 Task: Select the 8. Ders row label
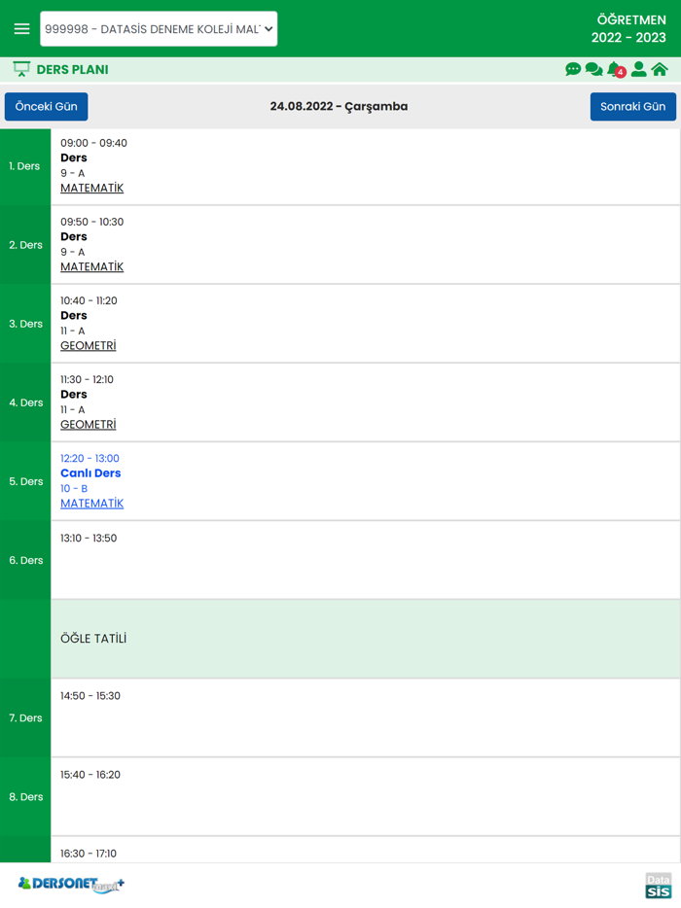(25, 797)
